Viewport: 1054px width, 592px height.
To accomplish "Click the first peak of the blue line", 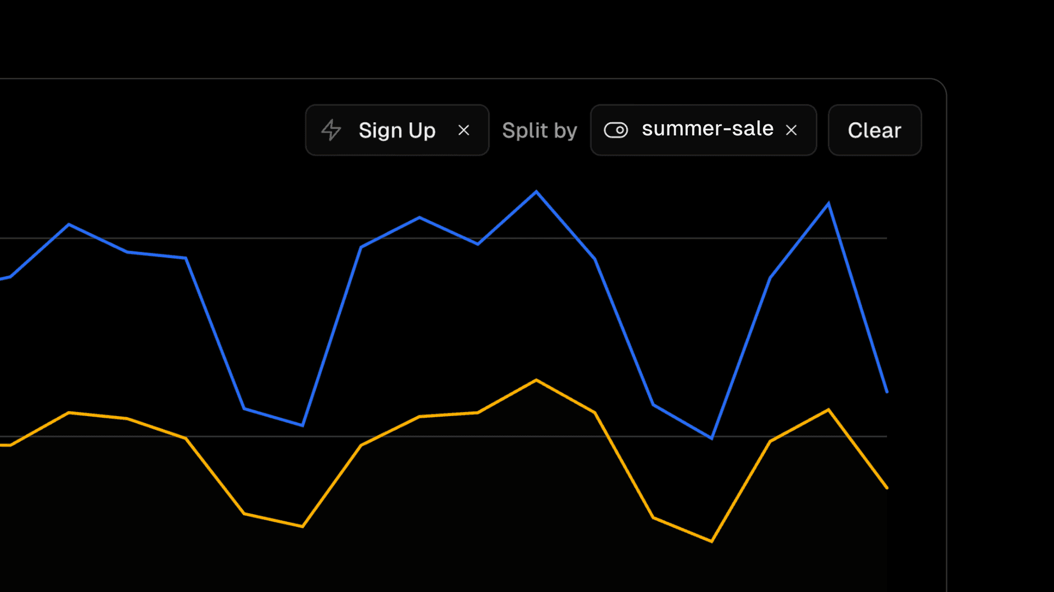I will click(x=69, y=224).
